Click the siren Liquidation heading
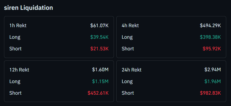Viewport: 231px width, 106px height. (x=29, y=8)
